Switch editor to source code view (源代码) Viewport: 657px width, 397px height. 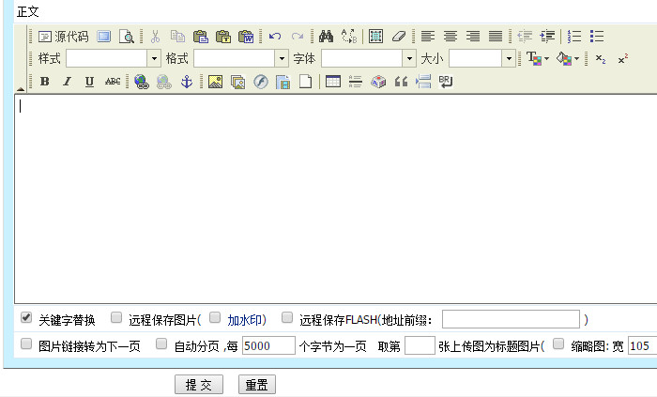click(63, 37)
